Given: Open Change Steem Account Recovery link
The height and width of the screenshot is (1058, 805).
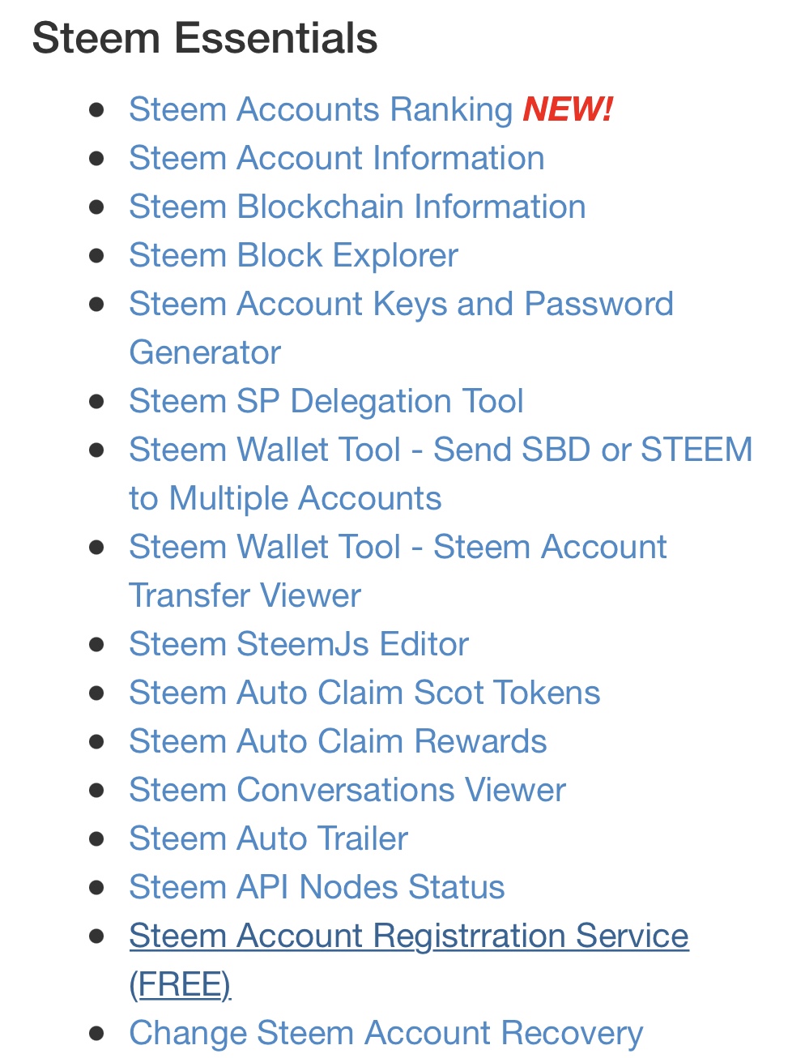Looking at the screenshot, I should pos(386,1033).
